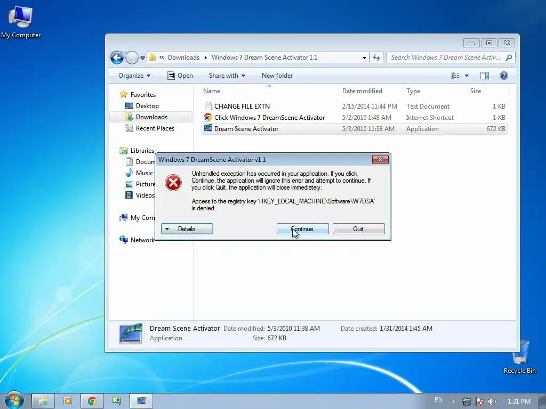Open the Recycle Bin desktop icon

tap(520, 357)
